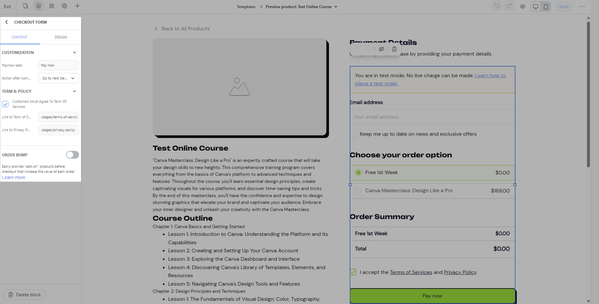Click the Delete block button
599x304 pixels.
click(25, 295)
